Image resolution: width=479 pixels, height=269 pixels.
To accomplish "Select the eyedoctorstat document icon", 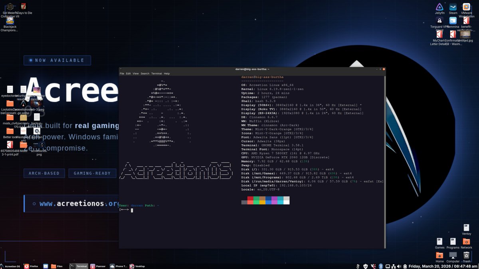I will click(x=10, y=89).
